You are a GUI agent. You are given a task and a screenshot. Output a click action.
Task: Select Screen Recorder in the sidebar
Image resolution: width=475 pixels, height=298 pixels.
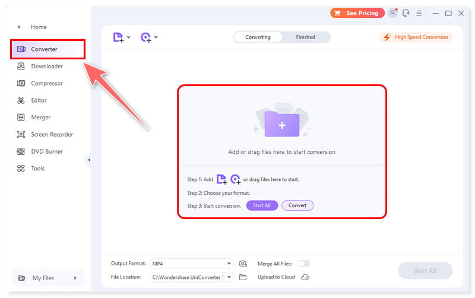coord(52,135)
